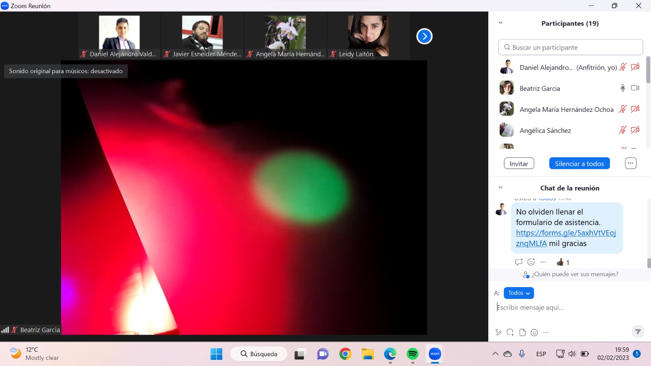Click Zoom icon in taskbar
The height and width of the screenshot is (366, 651).
435,354
